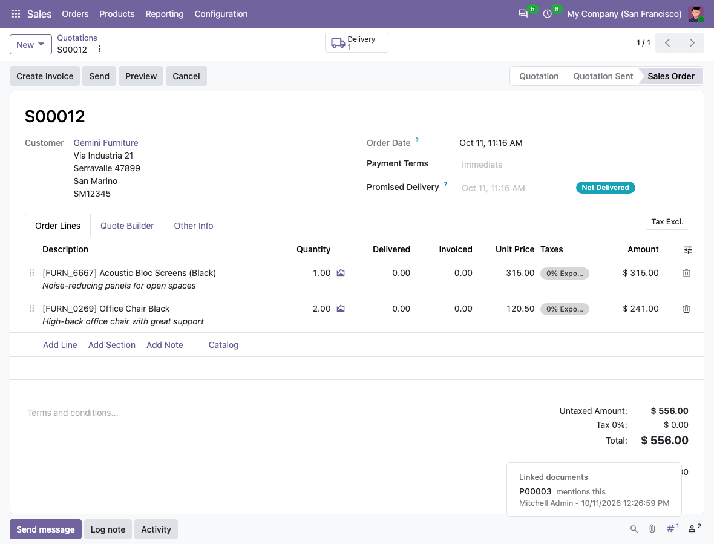
Task: Show Promised Delivery help tooltip question mark
Action: click(x=445, y=185)
